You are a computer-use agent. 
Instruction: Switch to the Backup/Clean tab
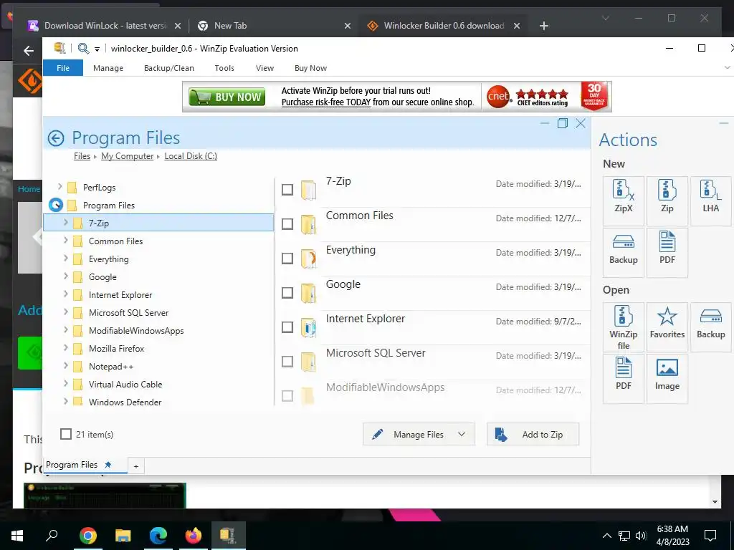point(169,68)
